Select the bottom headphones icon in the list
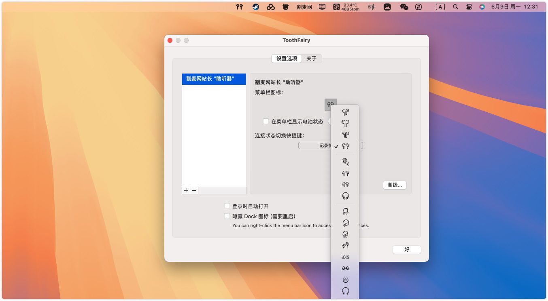 tap(345, 291)
